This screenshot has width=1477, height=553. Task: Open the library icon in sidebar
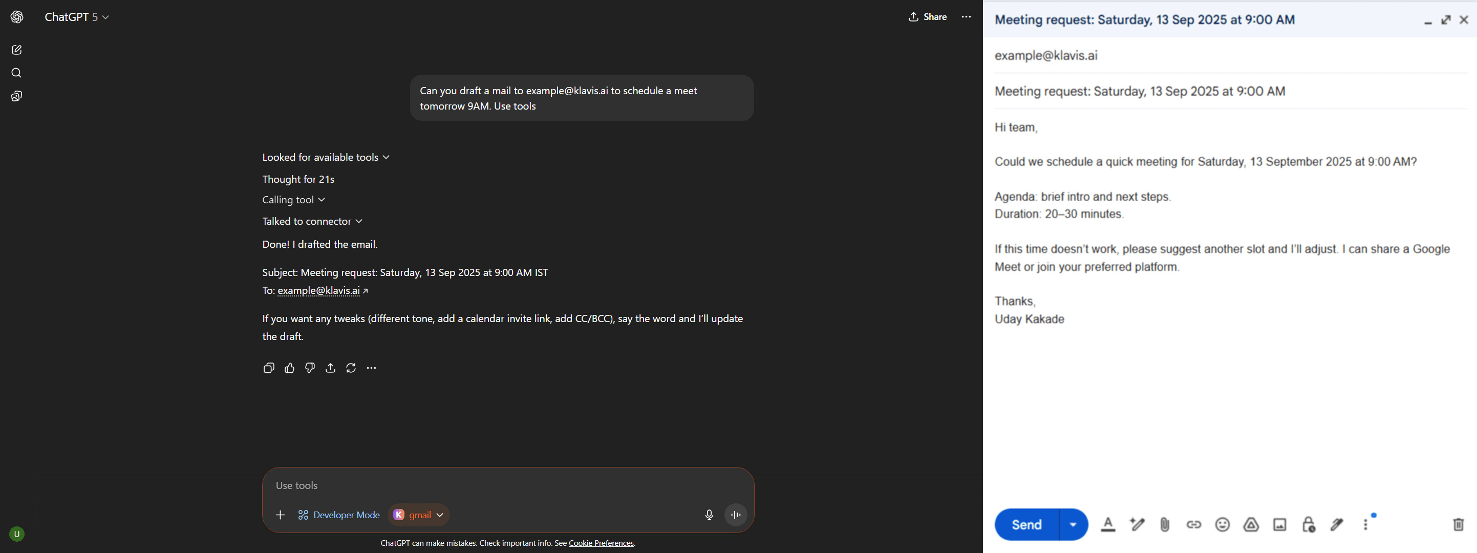tap(16, 96)
